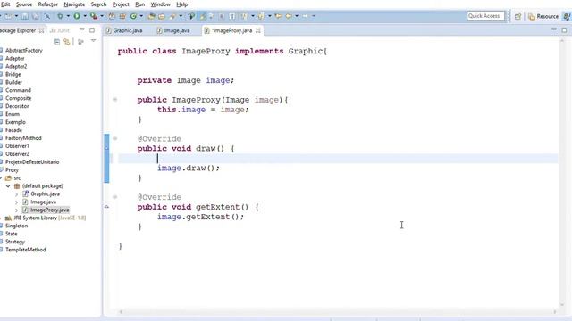Open the Window menu

[160, 4]
